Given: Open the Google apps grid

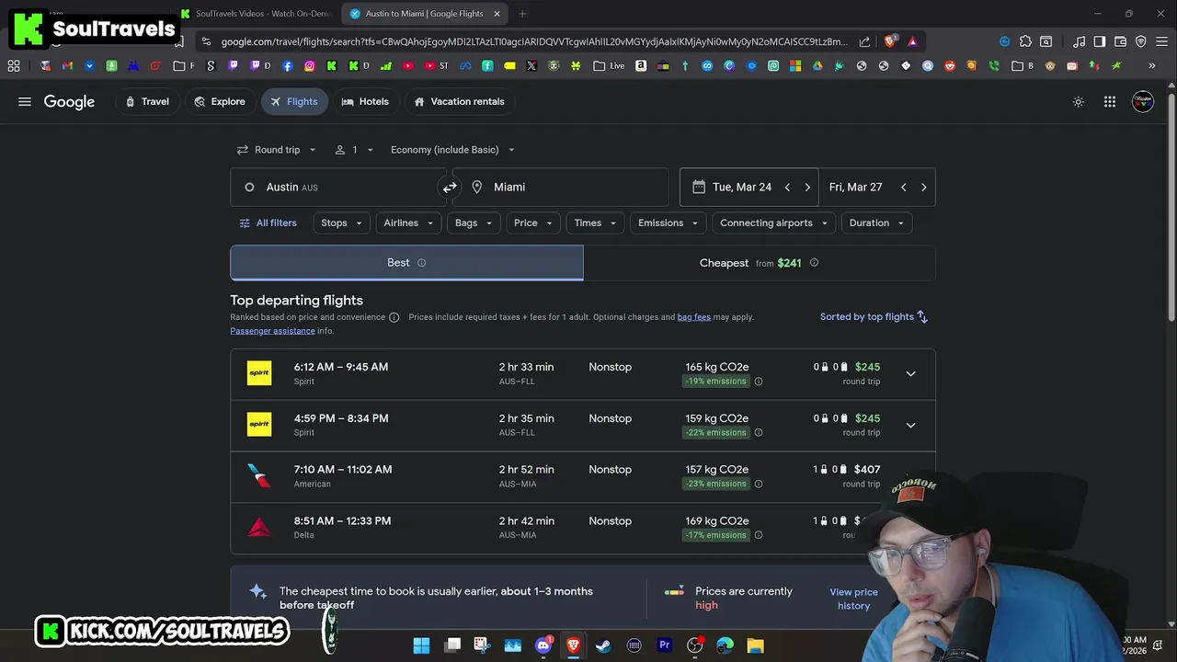Looking at the screenshot, I should point(1110,102).
